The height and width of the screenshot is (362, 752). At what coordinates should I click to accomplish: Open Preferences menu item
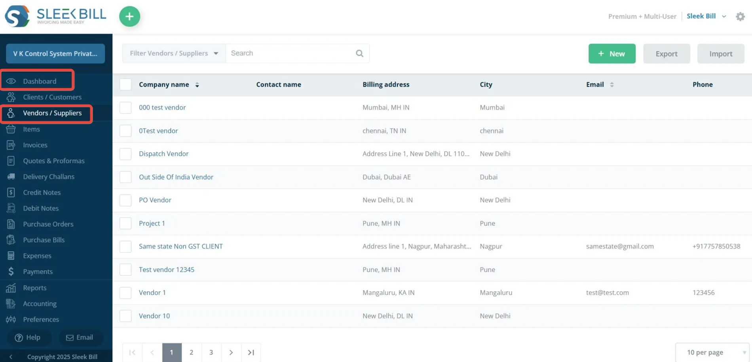[41, 319]
